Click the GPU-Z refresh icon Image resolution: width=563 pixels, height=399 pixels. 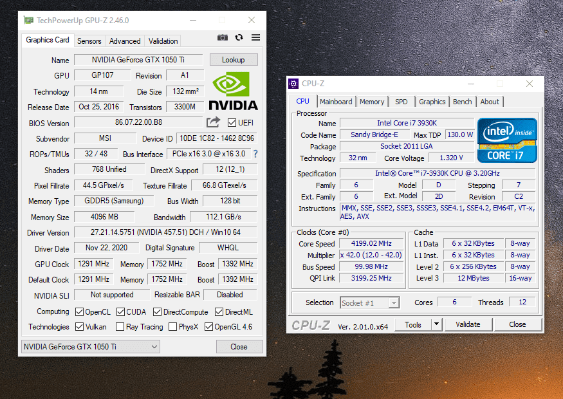point(239,37)
